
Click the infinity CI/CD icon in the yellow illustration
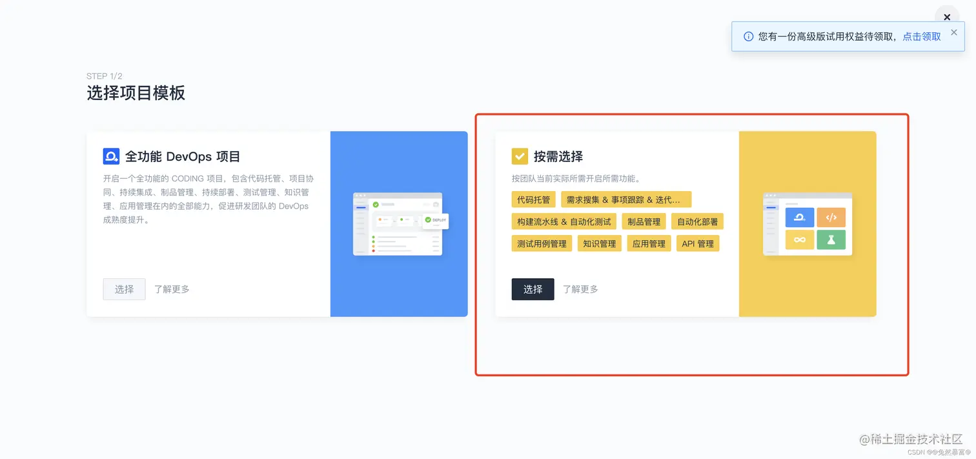[798, 240]
